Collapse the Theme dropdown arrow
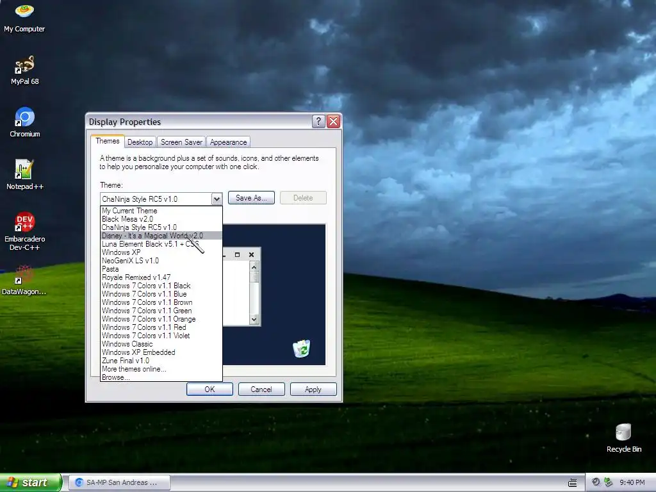Viewport: 656px width, 492px height. pos(217,199)
